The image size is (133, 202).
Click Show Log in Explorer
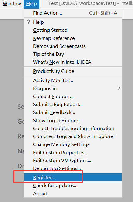pos(73,121)
